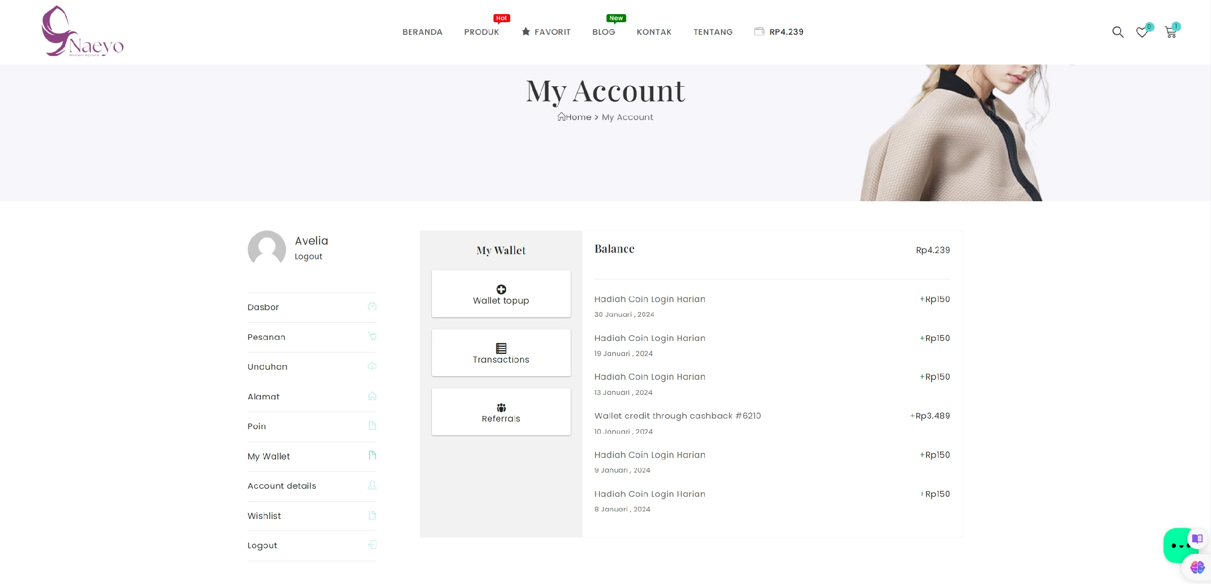Viewport: 1211px width, 584px height.
Task: Click the home icon in breadcrumb
Action: [561, 117]
